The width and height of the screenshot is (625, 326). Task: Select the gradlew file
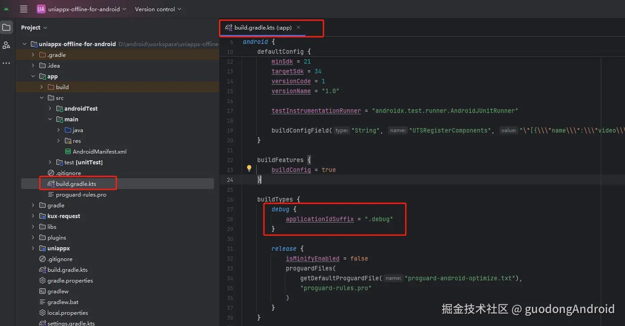[x=58, y=291]
